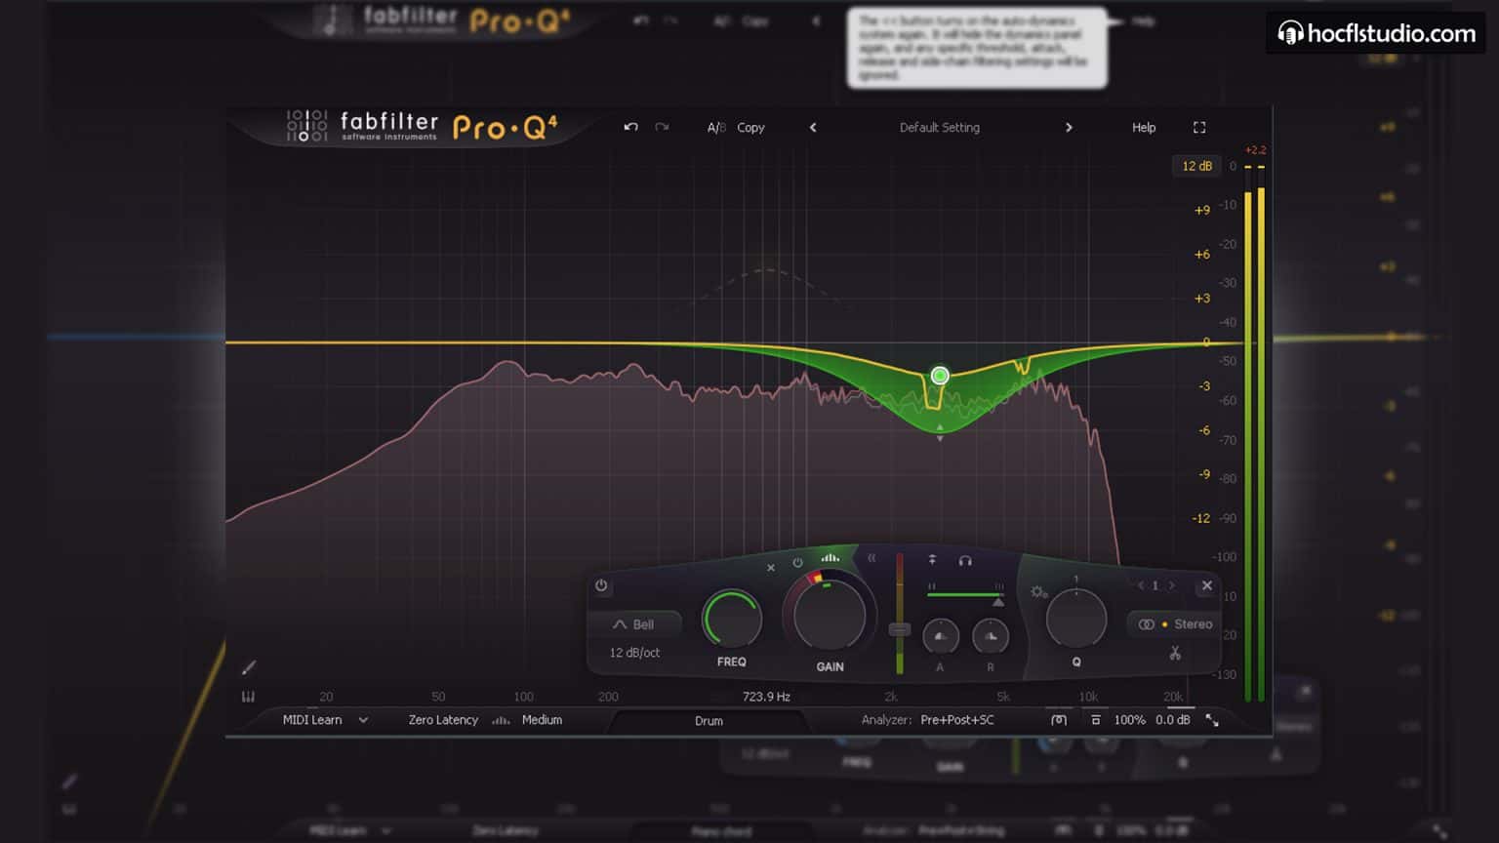Screen dimensions: 1499x843
Task: Click the spectrum analyzer icon above GAIN knob
Action: [x=829, y=557]
